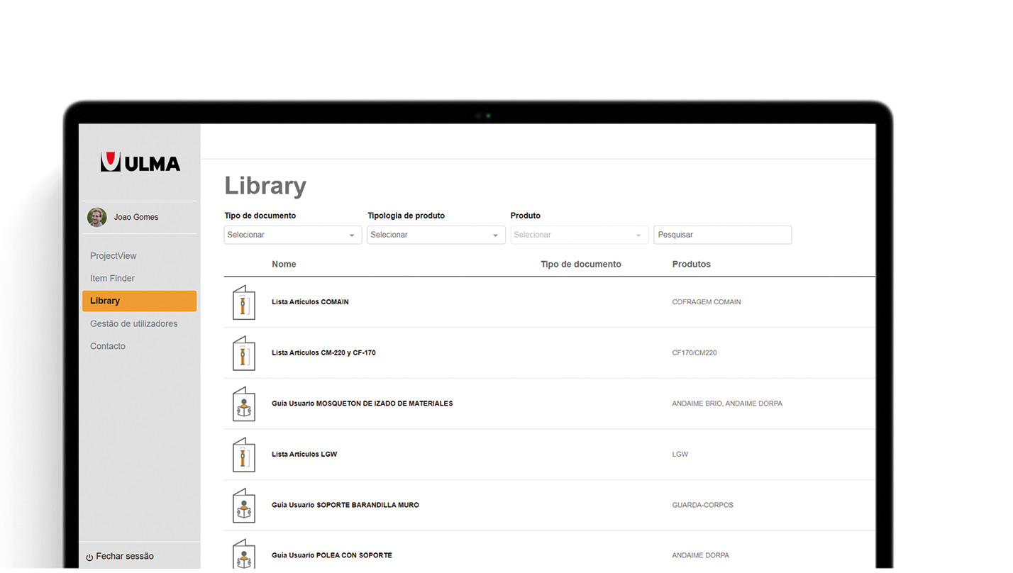Click the ULMA logo
The width and height of the screenshot is (1013, 573).
[x=140, y=162]
